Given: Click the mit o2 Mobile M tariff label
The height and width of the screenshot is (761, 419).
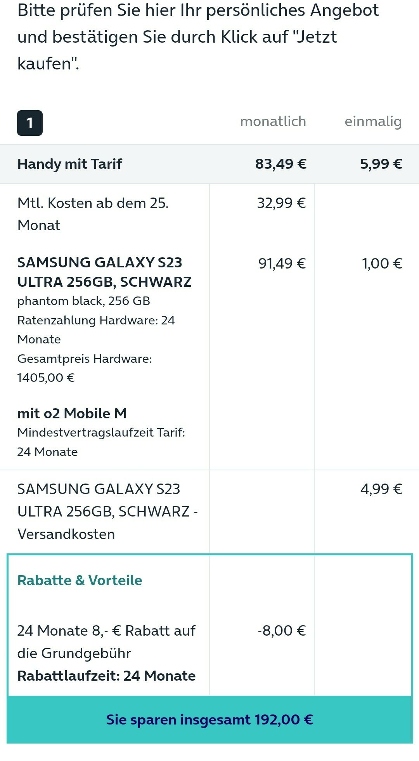Looking at the screenshot, I should [72, 413].
